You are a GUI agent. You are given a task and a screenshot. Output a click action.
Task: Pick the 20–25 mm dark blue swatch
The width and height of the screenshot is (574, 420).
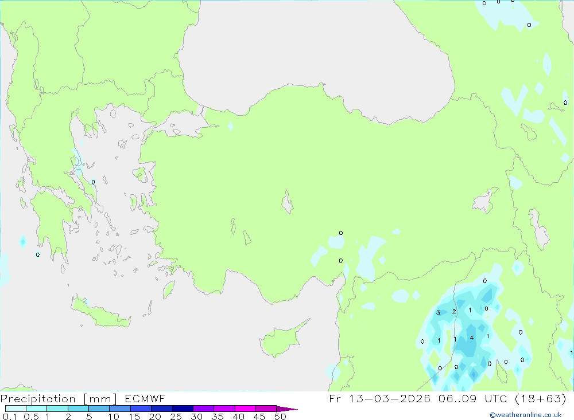(161, 409)
